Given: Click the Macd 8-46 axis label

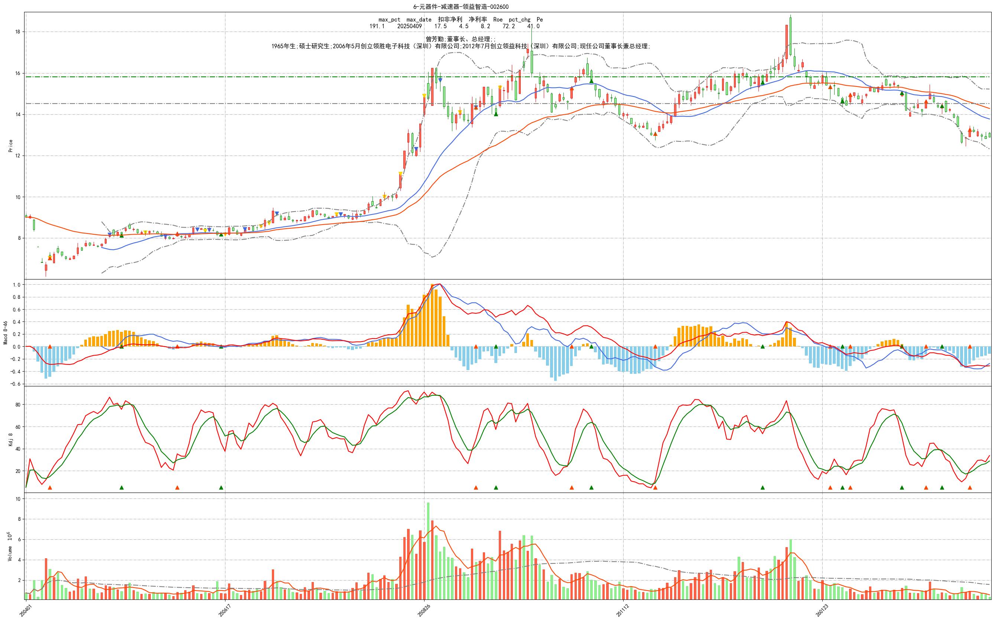Looking at the screenshot, I should tap(5, 333).
